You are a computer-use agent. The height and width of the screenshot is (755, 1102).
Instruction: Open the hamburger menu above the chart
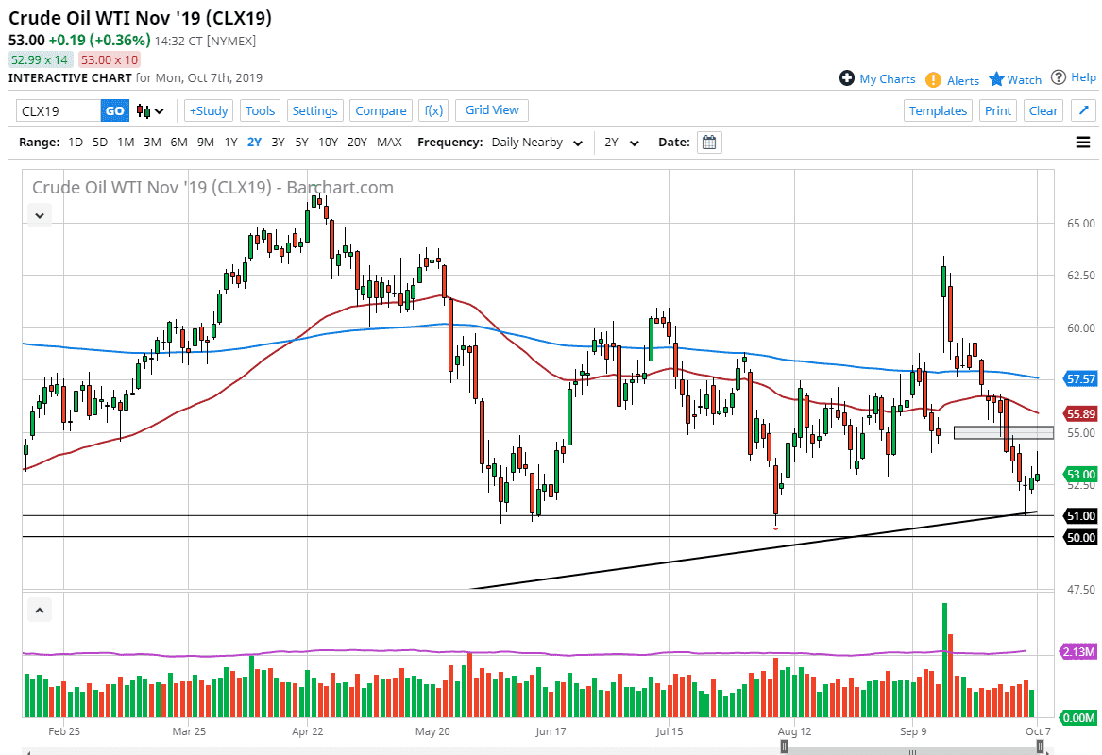1082,142
